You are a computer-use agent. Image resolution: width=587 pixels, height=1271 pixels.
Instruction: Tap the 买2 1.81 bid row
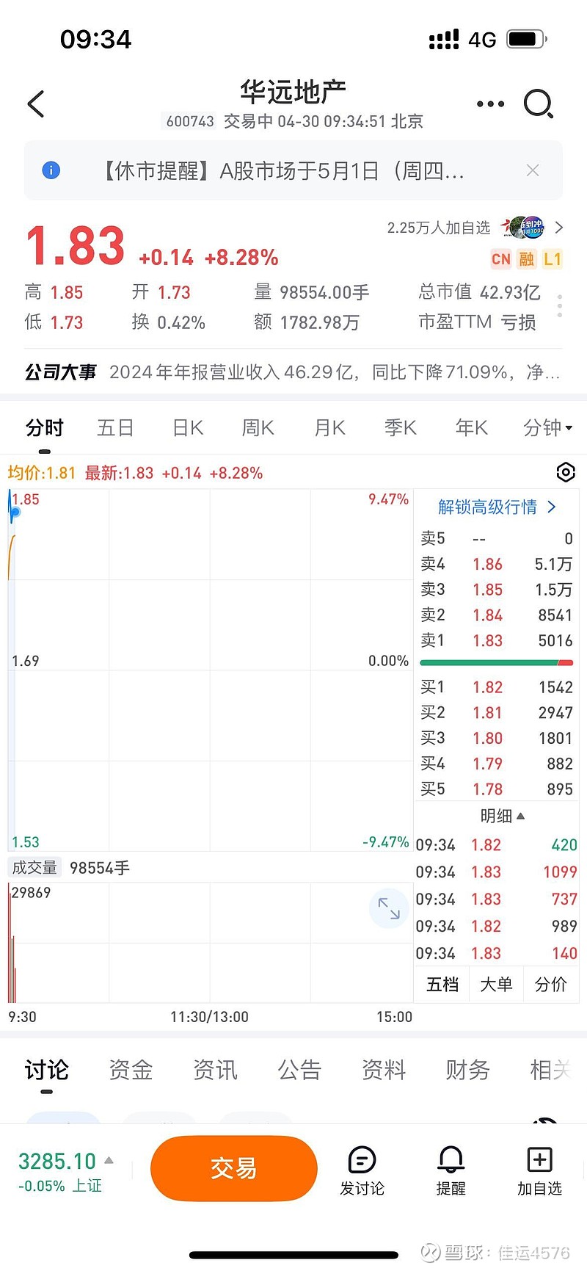point(496,713)
